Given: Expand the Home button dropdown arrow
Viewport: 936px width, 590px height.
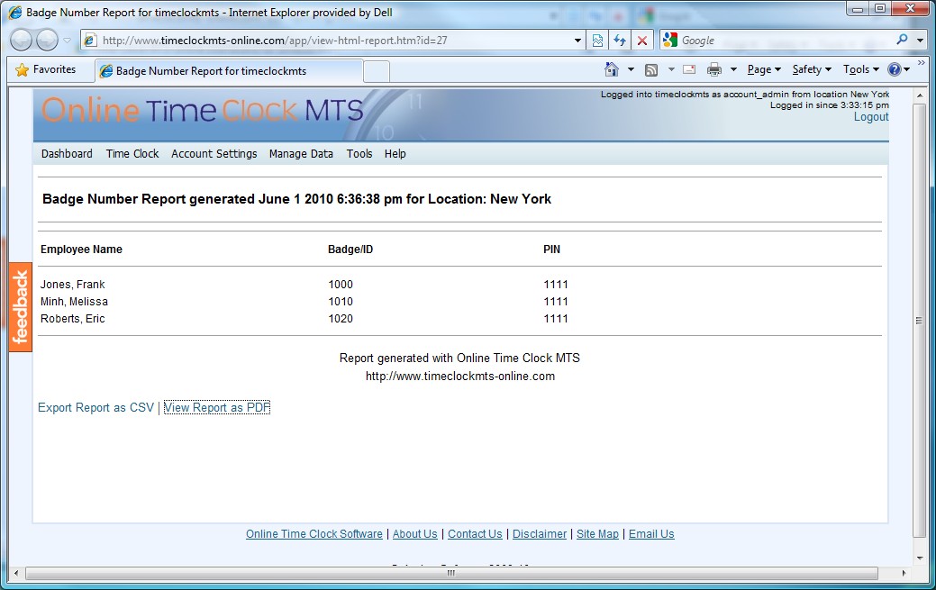Looking at the screenshot, I should coord(631,70).
